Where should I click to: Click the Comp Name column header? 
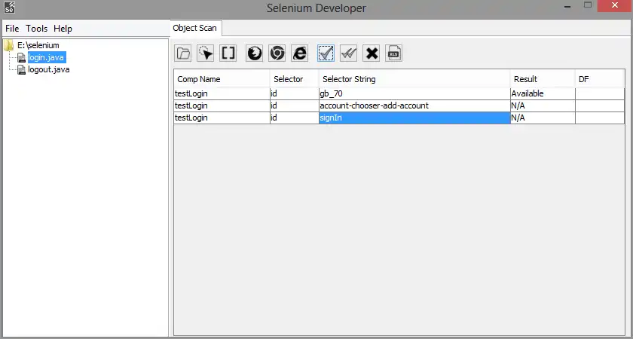(x=222, y=79)
